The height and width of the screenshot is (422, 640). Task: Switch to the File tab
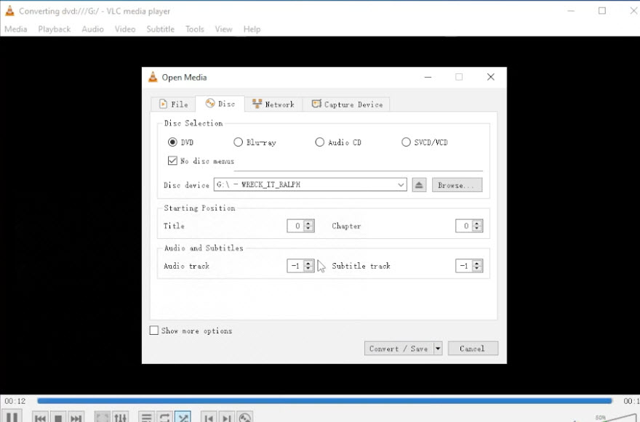click(174, 104)
